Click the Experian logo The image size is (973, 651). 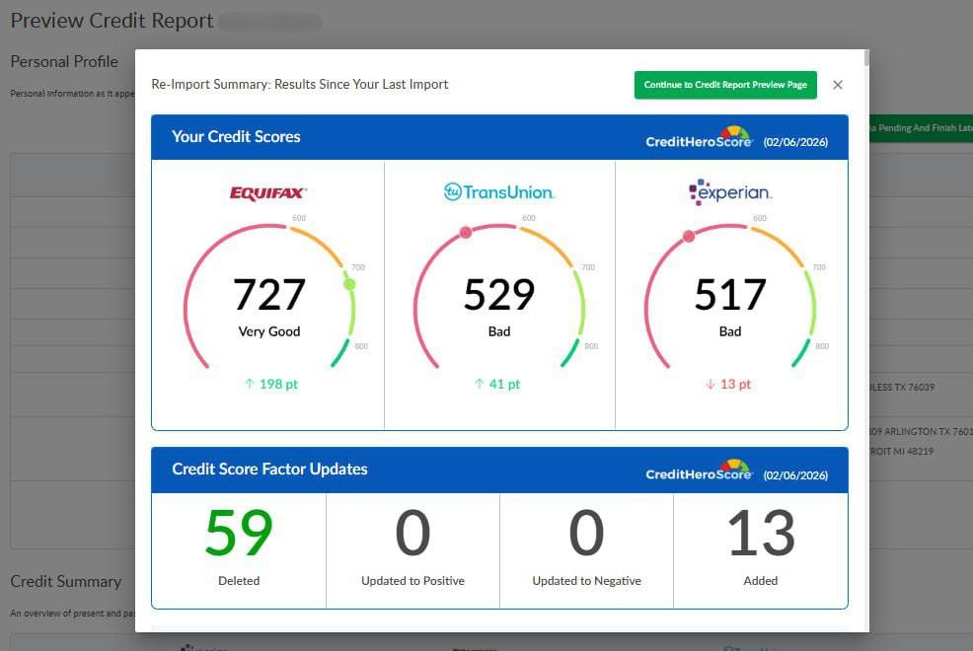[730, 192]
